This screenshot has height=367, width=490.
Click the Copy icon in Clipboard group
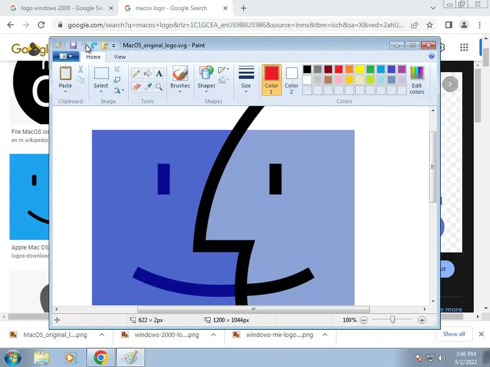(x=80, y=80)
